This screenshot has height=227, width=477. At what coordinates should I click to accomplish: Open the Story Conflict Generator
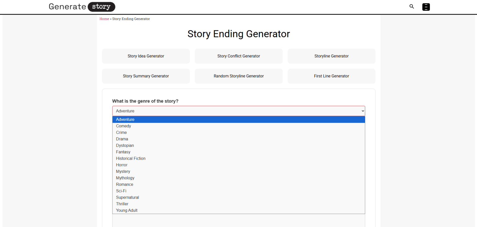(238, 56)
